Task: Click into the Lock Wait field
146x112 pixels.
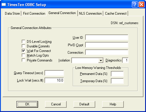Action: coord(54,80)
